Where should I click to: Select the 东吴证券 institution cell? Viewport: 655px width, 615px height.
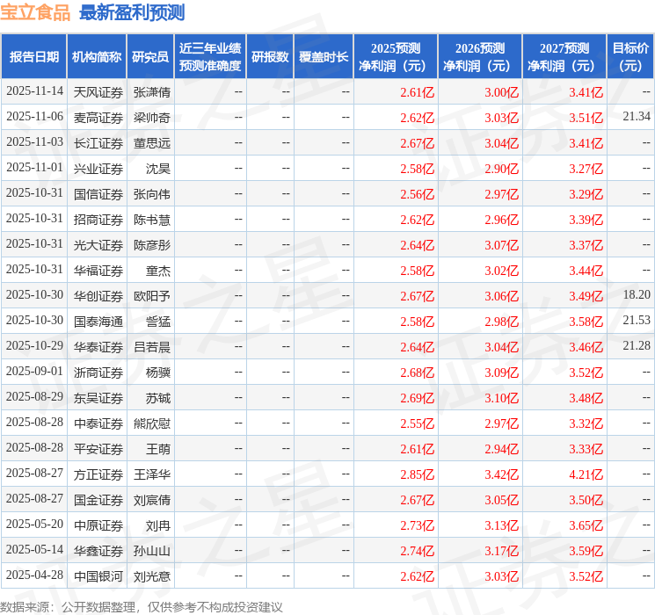98,398
